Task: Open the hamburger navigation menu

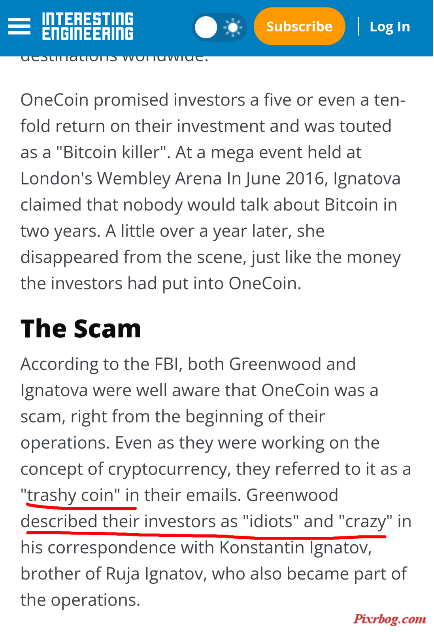Action: 19,26
